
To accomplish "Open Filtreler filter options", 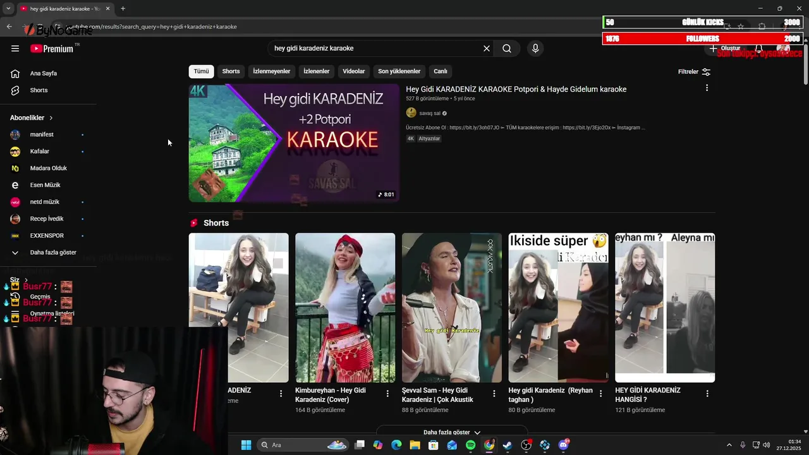I will [694, 71].
